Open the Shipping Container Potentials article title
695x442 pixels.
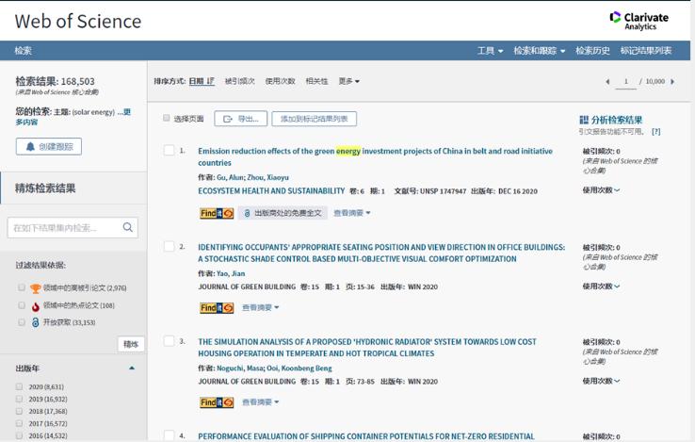[366, 436]
